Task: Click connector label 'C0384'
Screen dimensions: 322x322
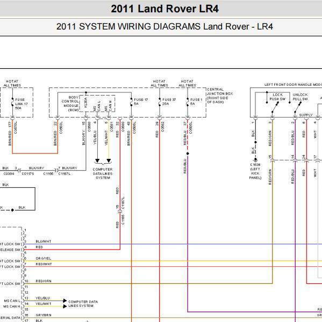Action: [9, 174]
